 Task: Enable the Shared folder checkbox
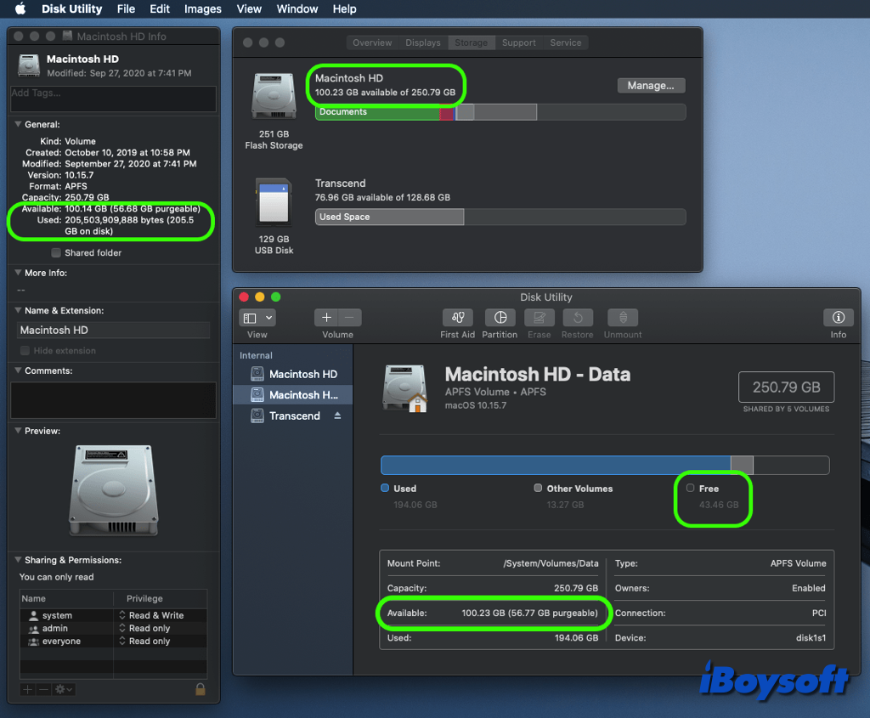pos(56,252)
